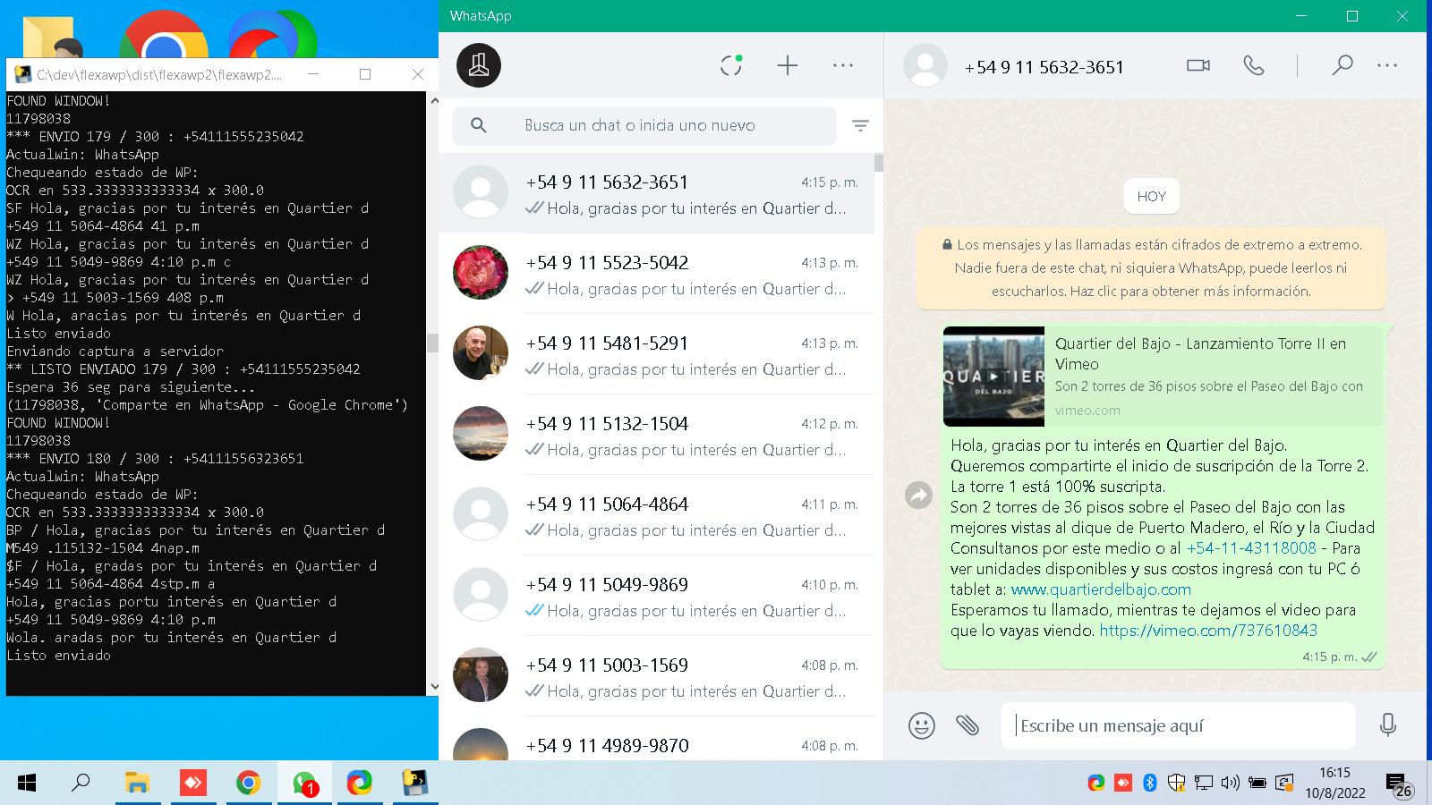Viewport: 1432px width, 805px height.
Task: Switch to WhatsApp in the taskbar
Action: pyautogui.click(x=304, y=784)
